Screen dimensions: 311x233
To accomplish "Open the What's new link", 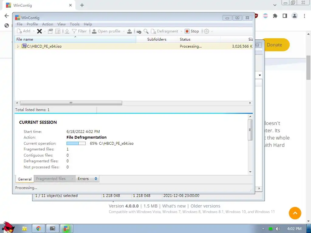I will 174,206.
